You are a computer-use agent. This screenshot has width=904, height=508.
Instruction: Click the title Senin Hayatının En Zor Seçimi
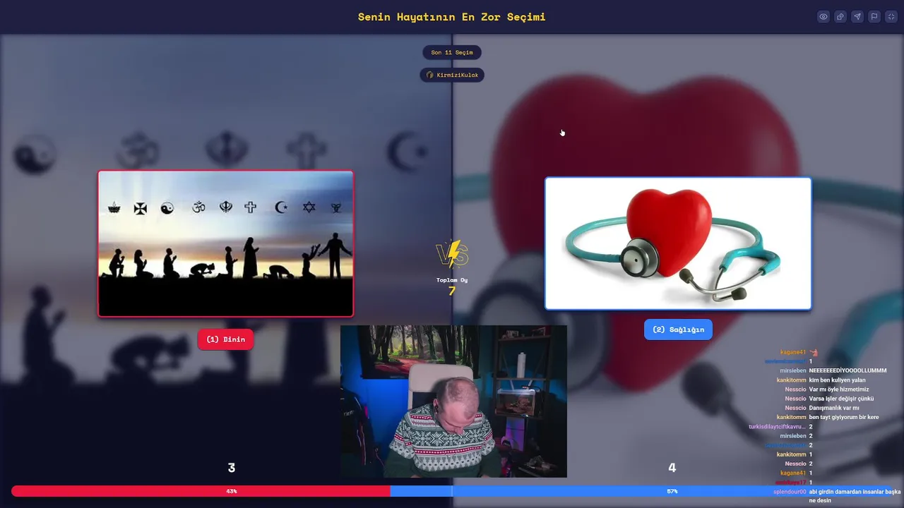click(x=452, y=17)
